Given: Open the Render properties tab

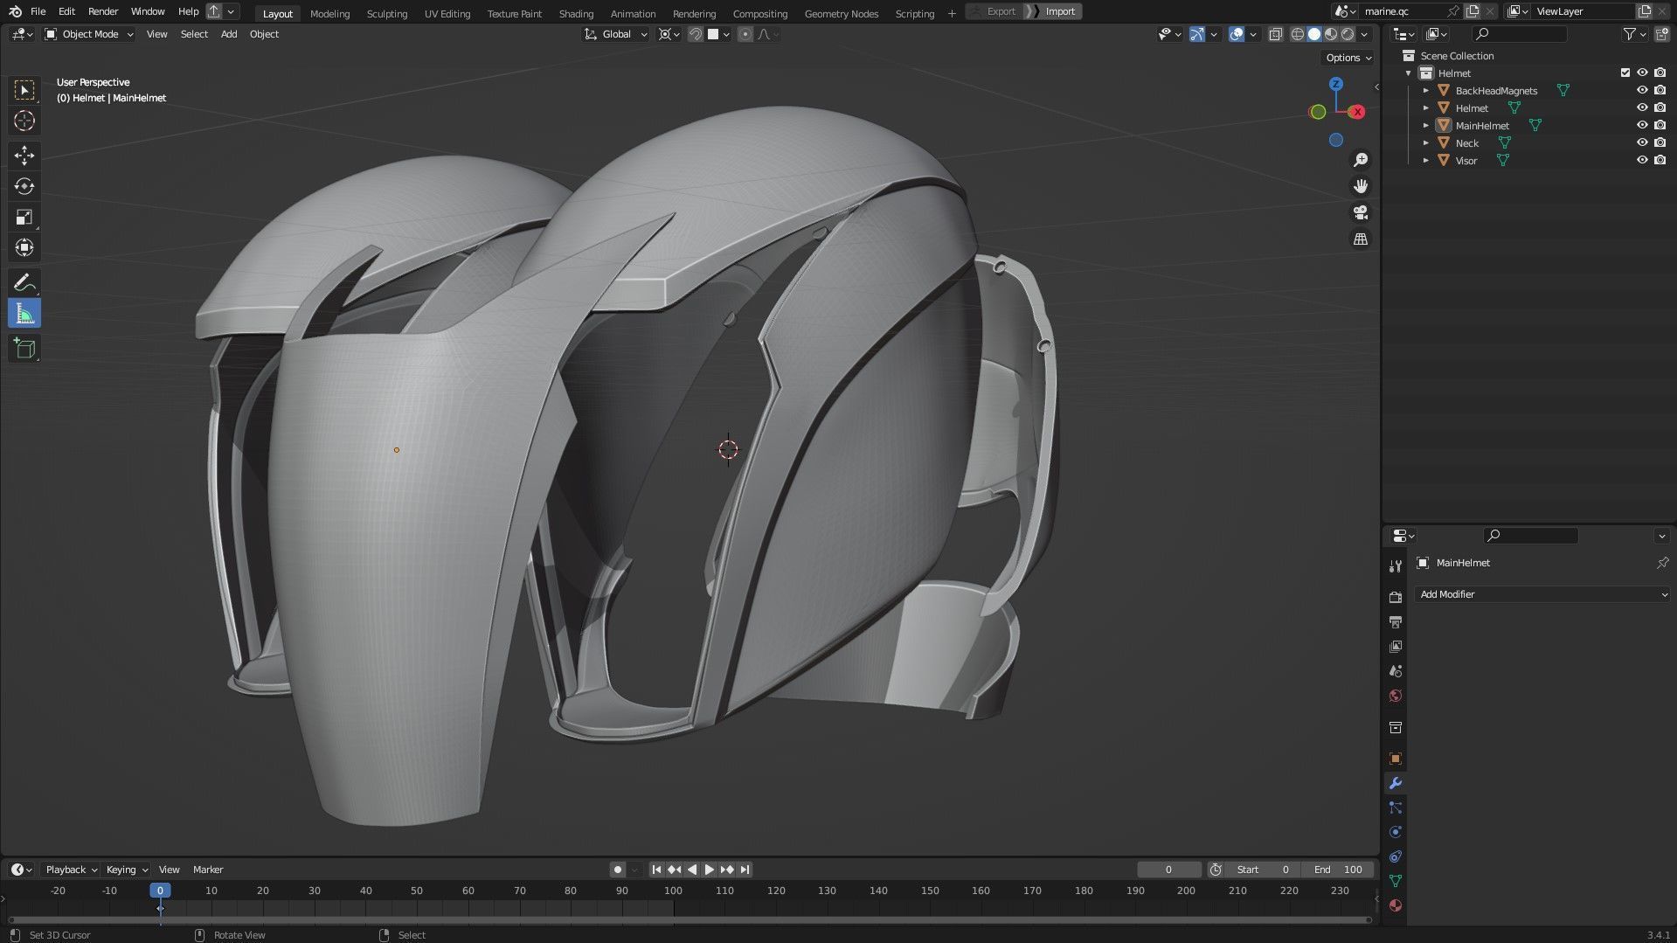Looking at the screenshot, I should click(x=1396, y=598).
